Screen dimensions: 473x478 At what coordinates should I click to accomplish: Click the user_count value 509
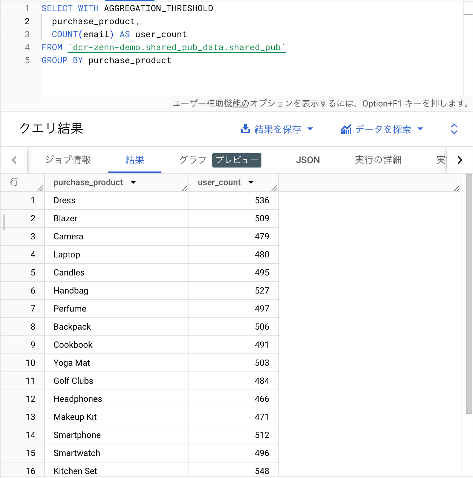pyautogui.click(x=262, y=218)
